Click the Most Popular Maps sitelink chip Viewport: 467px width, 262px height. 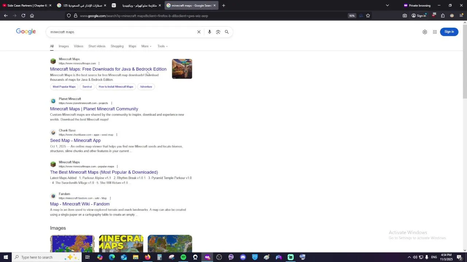point(64,87)
